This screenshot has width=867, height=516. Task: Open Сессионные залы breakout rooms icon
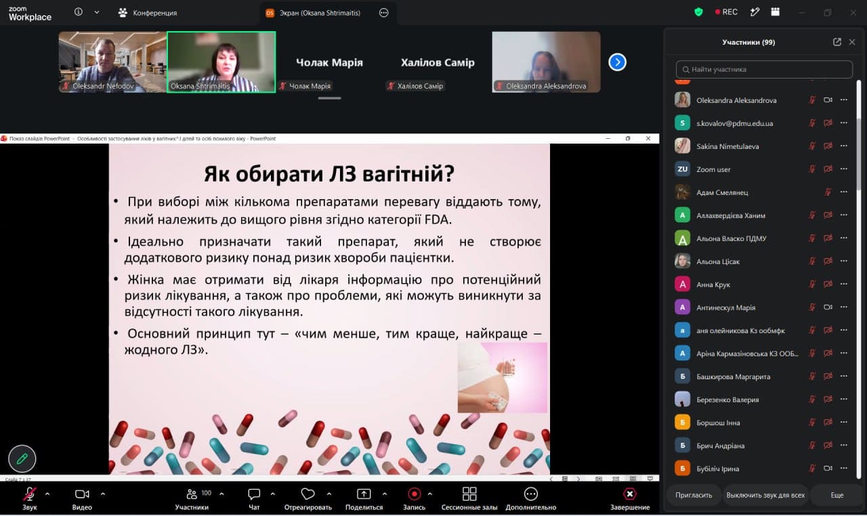tap(469, 494)
